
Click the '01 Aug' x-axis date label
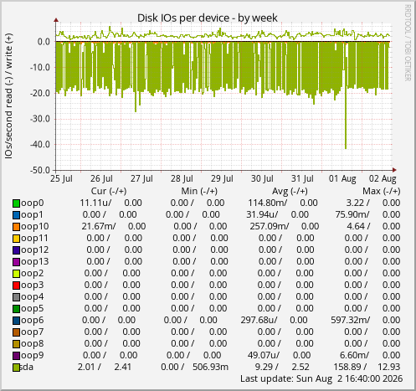342,178
